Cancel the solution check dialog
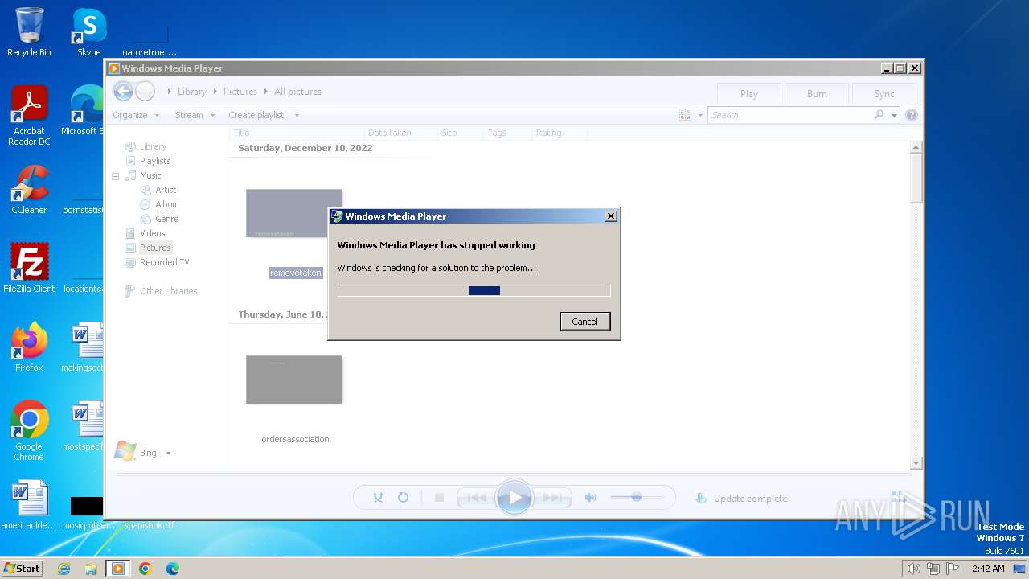 click(584, 322)
